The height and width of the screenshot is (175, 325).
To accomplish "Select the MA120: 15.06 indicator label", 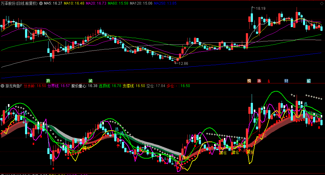I will pyautogui.click(x=141, y=3).
